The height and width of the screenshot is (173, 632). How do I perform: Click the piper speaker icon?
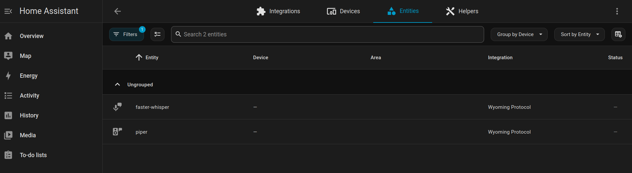tap(117, 132)
